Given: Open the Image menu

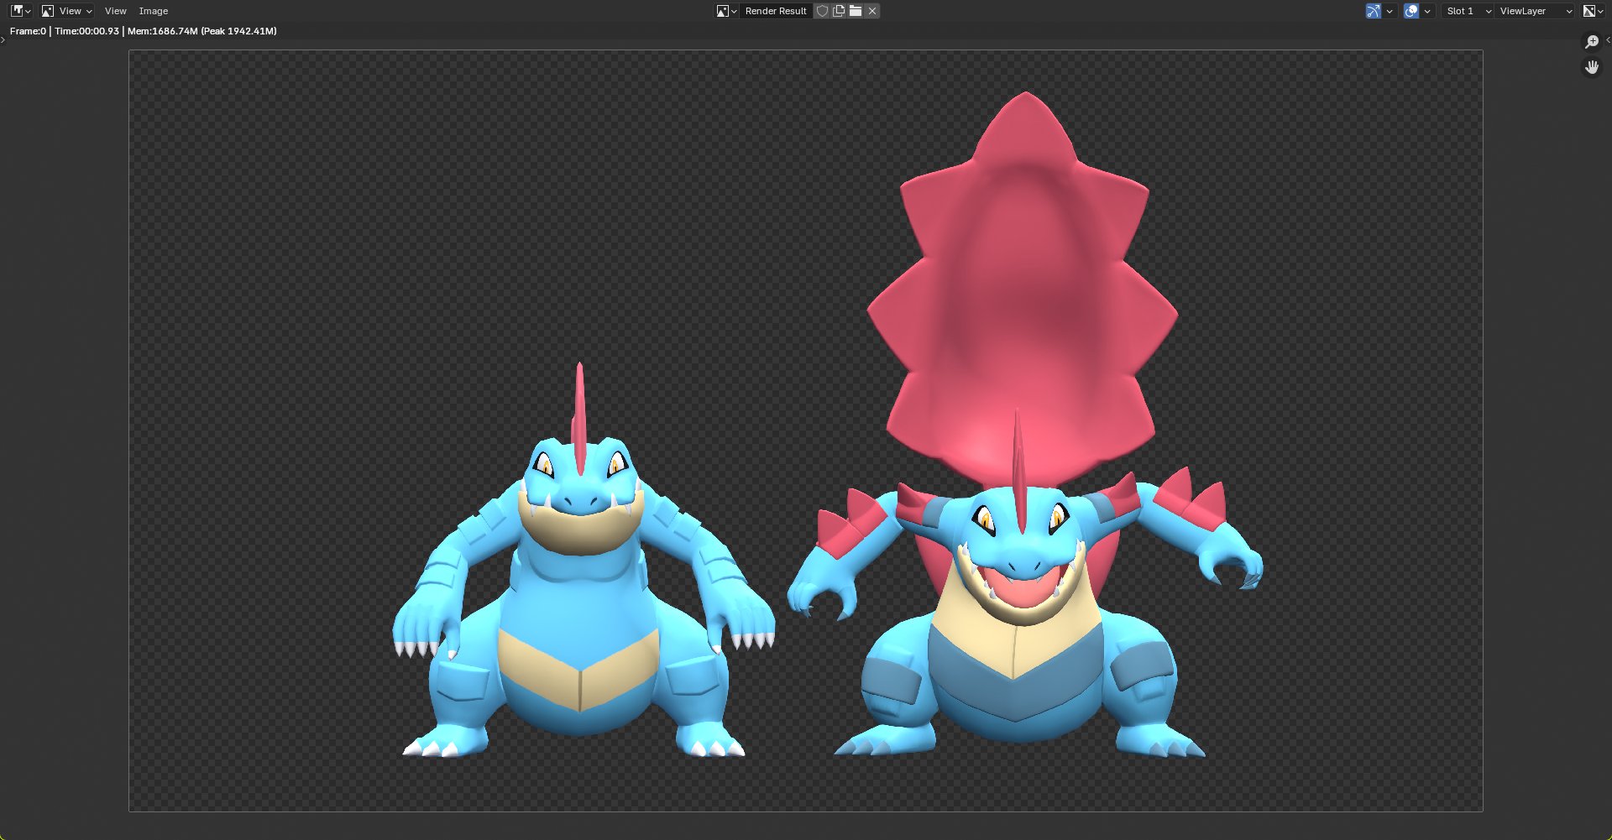Looking at the screenshot, I should pyautogui.click(x=154, y=11).
